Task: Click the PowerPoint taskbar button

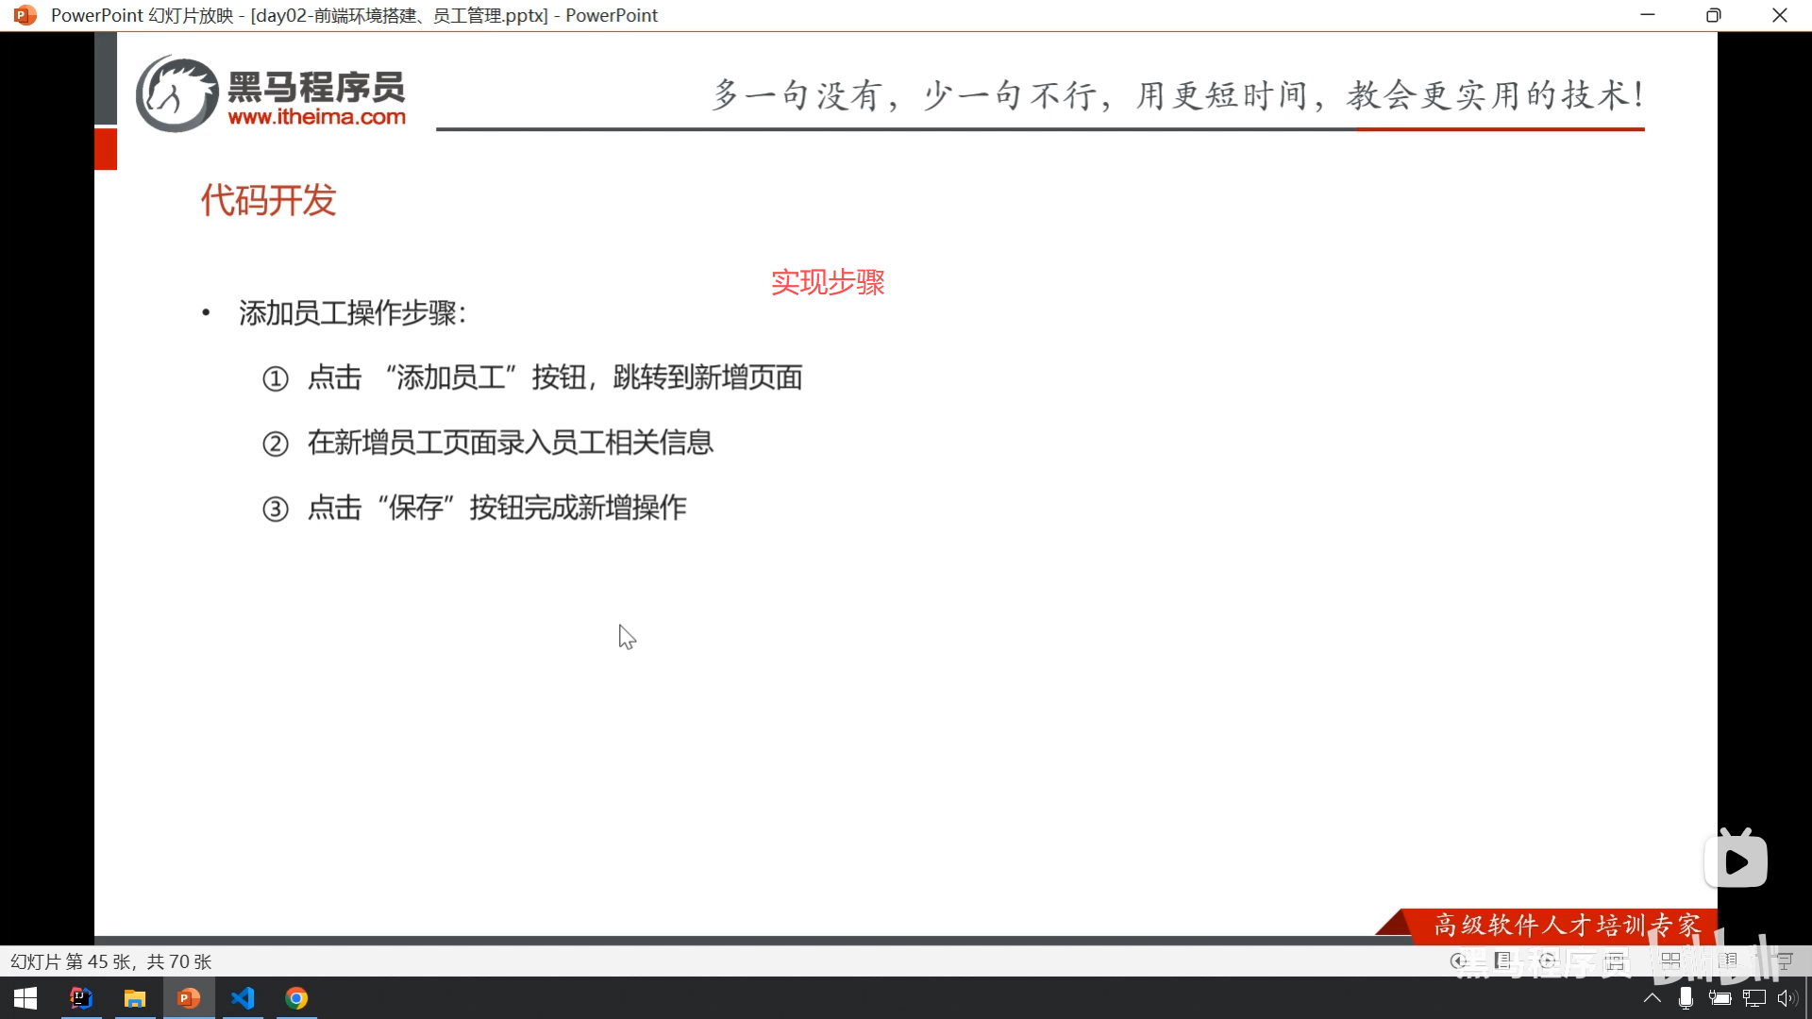Action: [189, 998]
